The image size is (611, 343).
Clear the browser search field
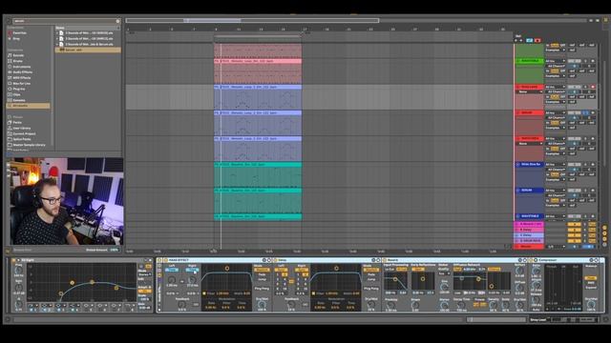pos(117,21)
